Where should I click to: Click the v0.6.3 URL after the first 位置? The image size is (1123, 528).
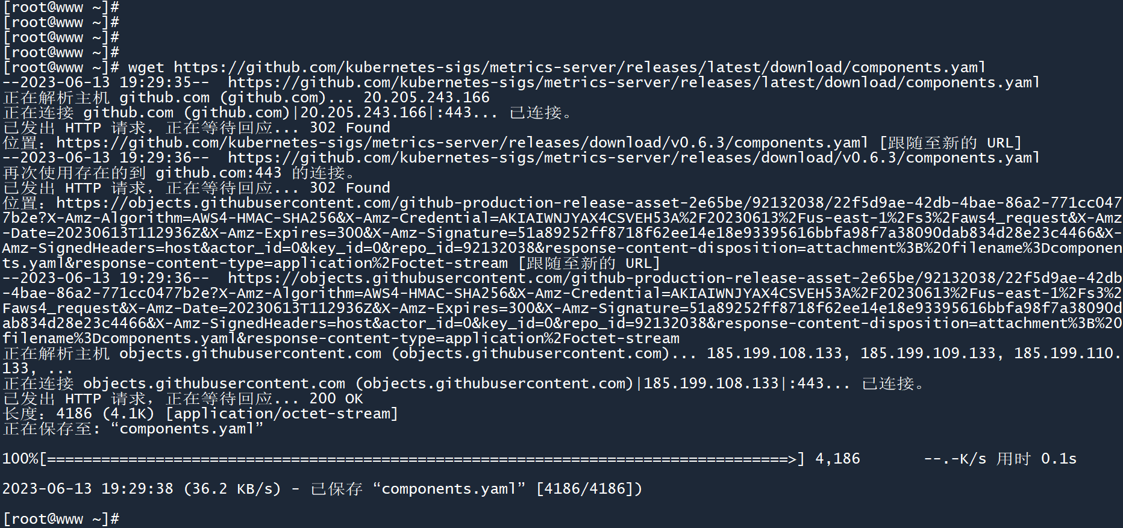point(461,143)
